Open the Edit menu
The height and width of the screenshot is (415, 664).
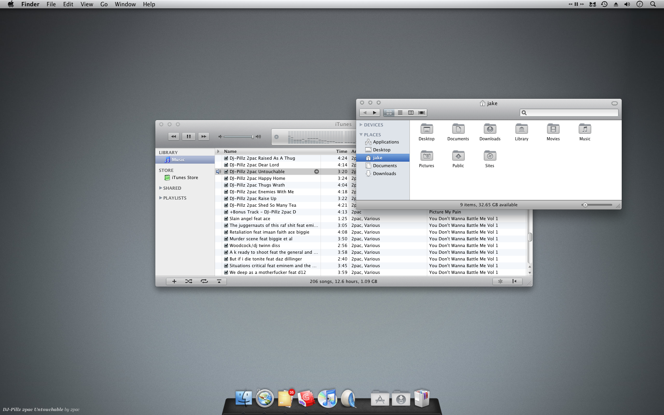(68, 4)
